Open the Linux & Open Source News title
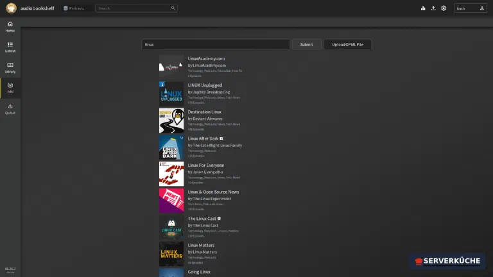 click(214, 192)
